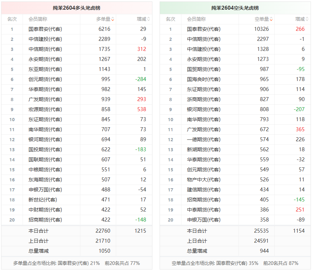Select 中粮期货(代客) row
This screenshot has height=271, width=312.
pyautogui.click(x=77, y=170)
